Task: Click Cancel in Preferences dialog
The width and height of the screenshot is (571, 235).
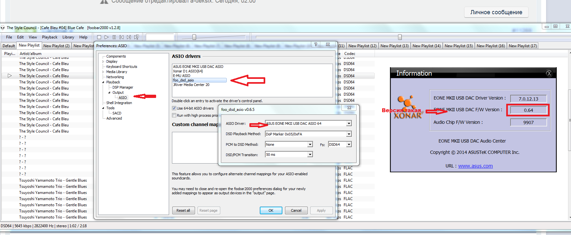Action: (x=296, y=210)
